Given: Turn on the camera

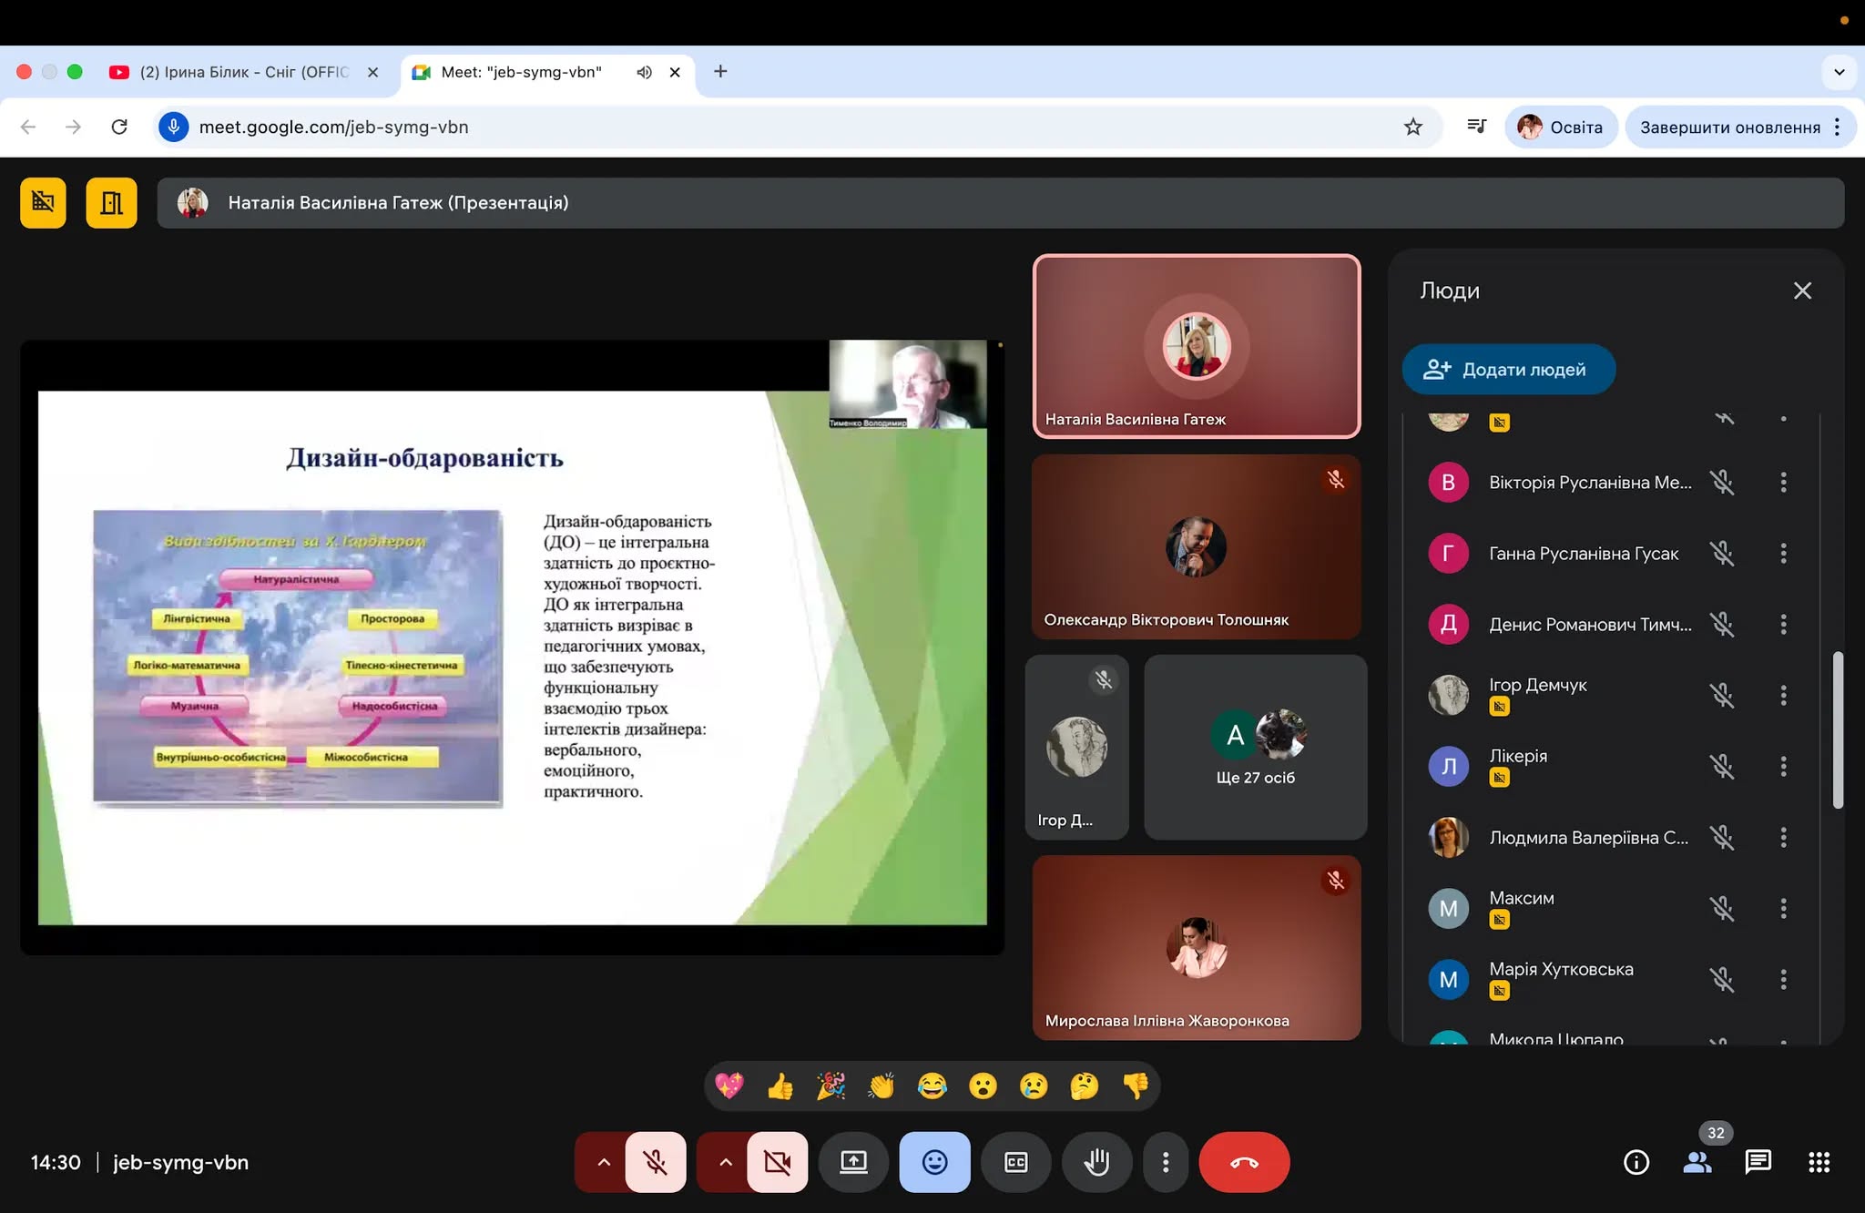Looking at the screenshot, I should tap(777, 1162).
